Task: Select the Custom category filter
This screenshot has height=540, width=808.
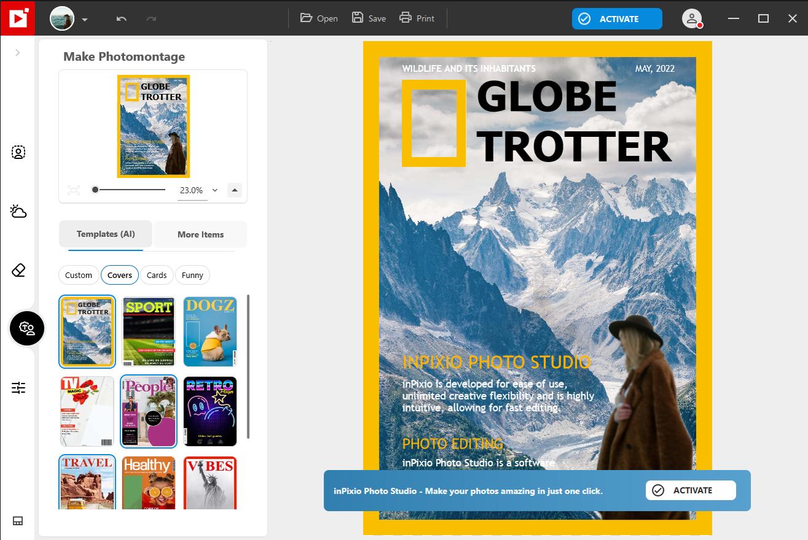Action: (x=79, y=275)
